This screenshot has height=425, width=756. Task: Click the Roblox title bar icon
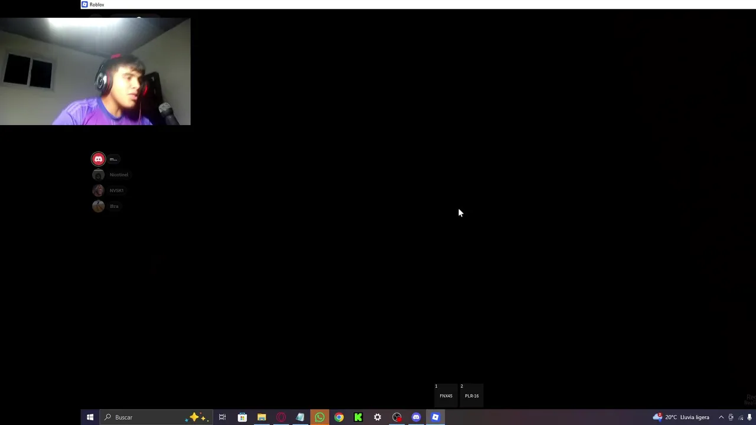point(84,4)
